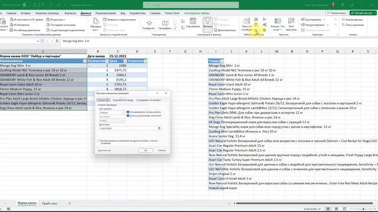Open 'Последние источники' in ribbon
Viewport: 378px width, 212px height.
pos(61,25)
